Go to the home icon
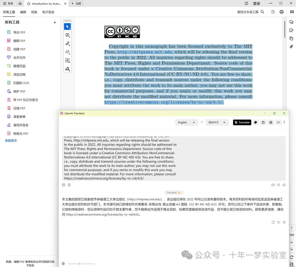Image resolution: width=296 pixels, height=267 pixels. coord(20,3)
